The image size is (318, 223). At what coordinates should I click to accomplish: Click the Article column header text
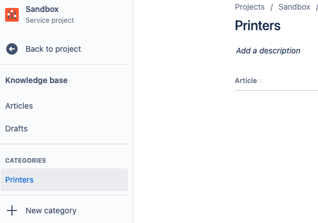(246, 81)
